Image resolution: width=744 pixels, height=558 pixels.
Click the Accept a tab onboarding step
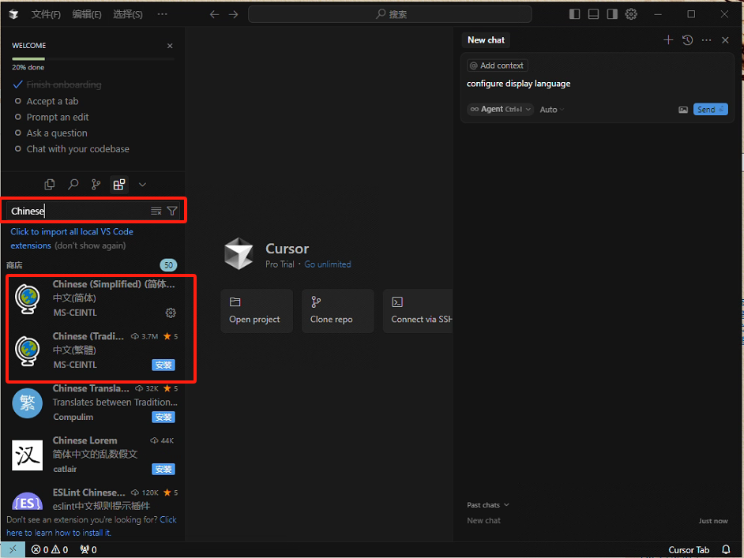point(52,102)
